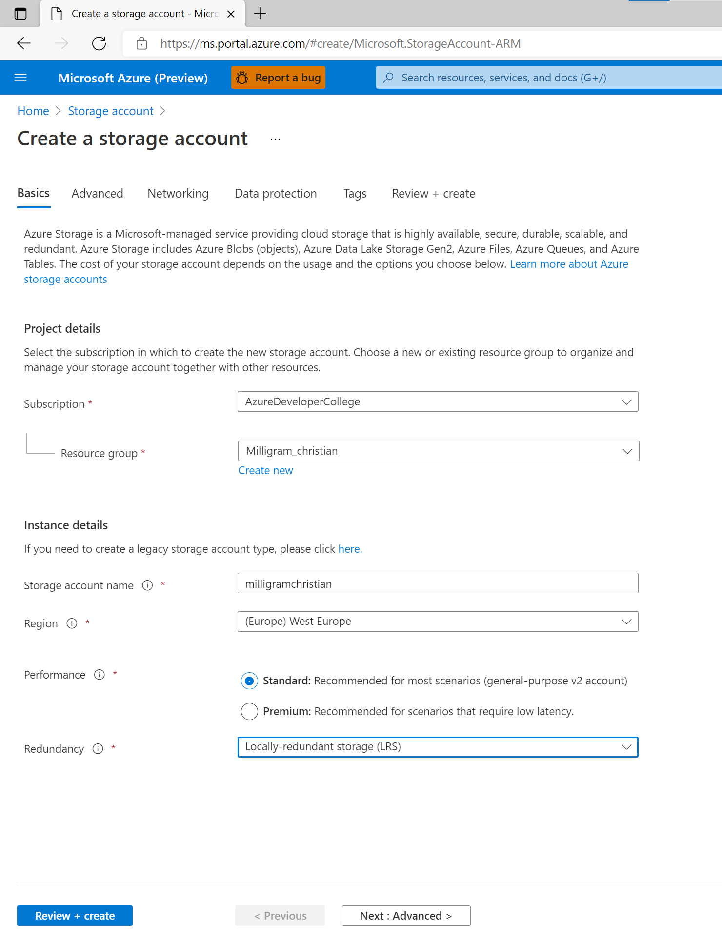722x943 pixels.
Task: Click the Create new resource group link
Action: tap(265, 471)
